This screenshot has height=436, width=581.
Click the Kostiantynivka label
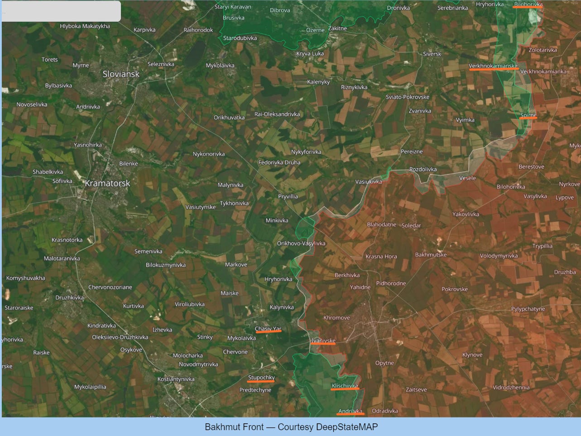coord(176,379)
